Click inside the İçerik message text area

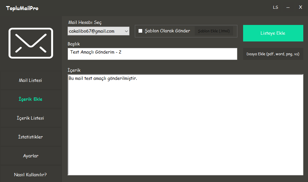click(x=185, y=125)
